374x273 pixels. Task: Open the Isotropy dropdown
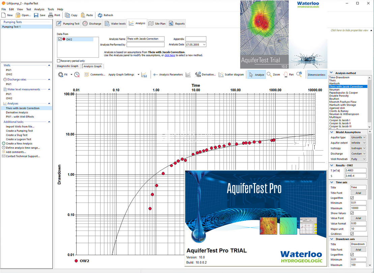358,148
